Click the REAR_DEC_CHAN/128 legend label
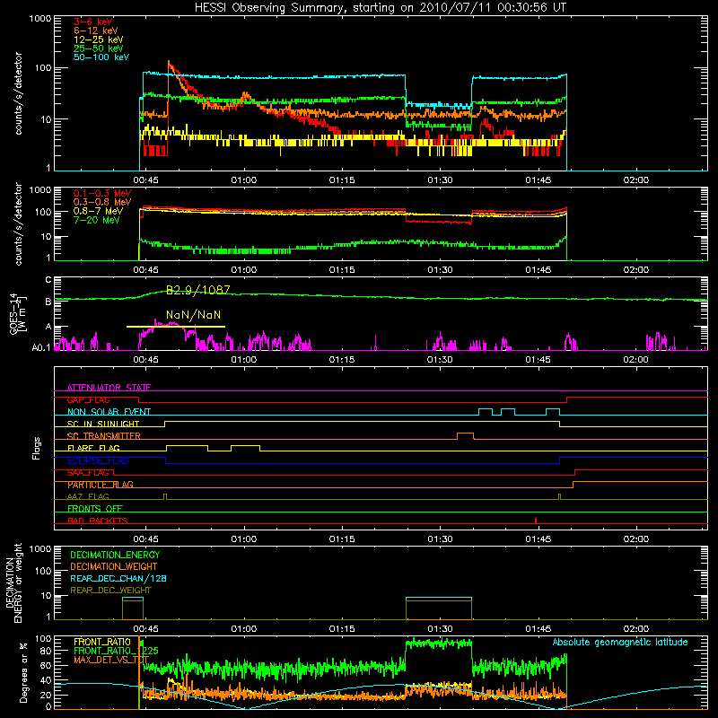Image resolution: width=718 pixels, height=718 pixels. point(118,578)
